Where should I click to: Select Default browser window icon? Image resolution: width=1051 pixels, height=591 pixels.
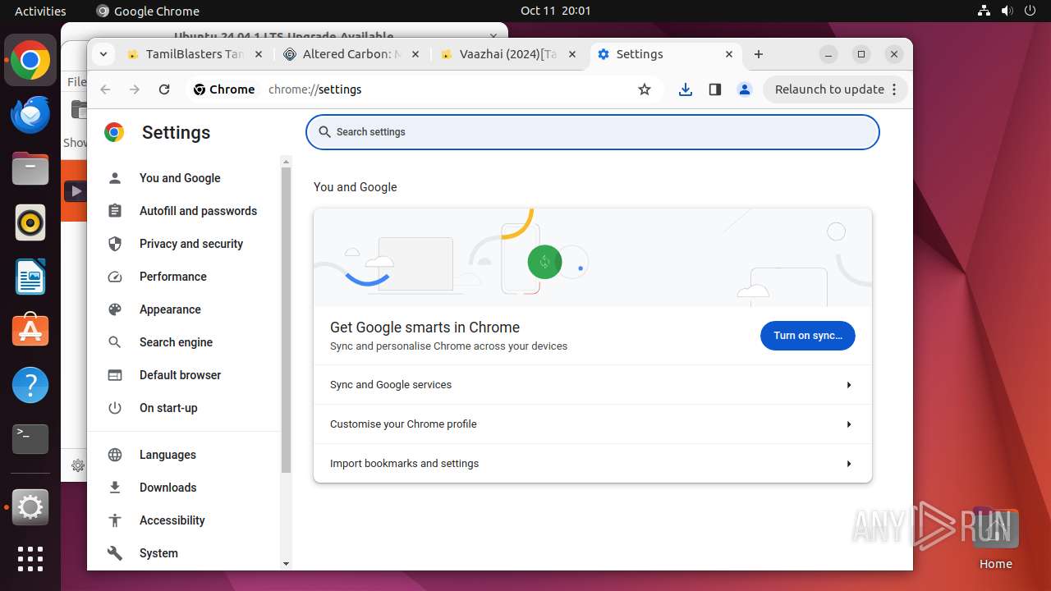pyautogui.click(x=115, y=375)
